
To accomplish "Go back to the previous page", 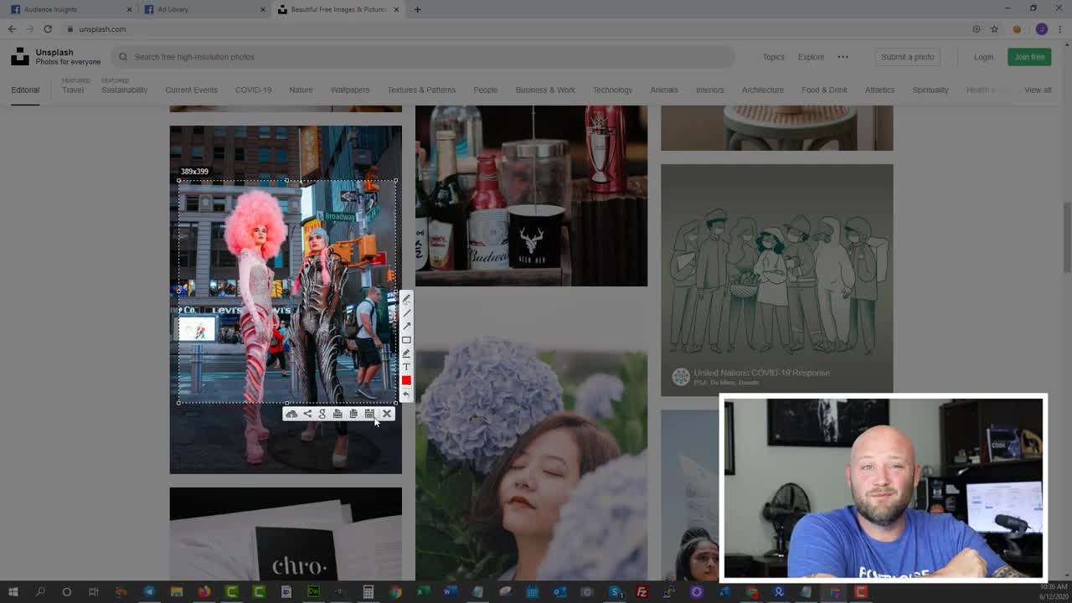I will (12, 29).
